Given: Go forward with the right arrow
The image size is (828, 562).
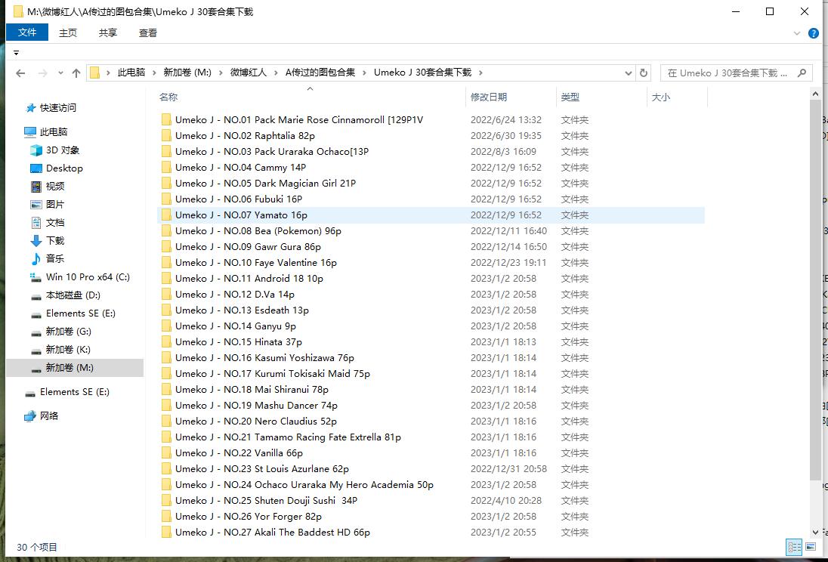Looking at the screenshot, I should pos(43,73).
